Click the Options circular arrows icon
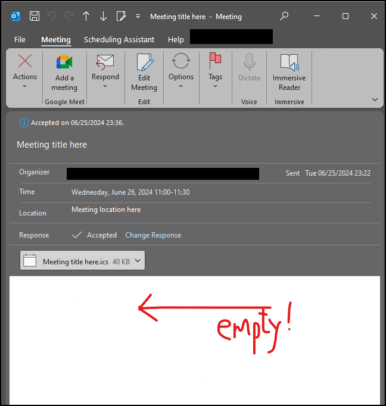The image size is (386, 406). (x=181, y=61)
